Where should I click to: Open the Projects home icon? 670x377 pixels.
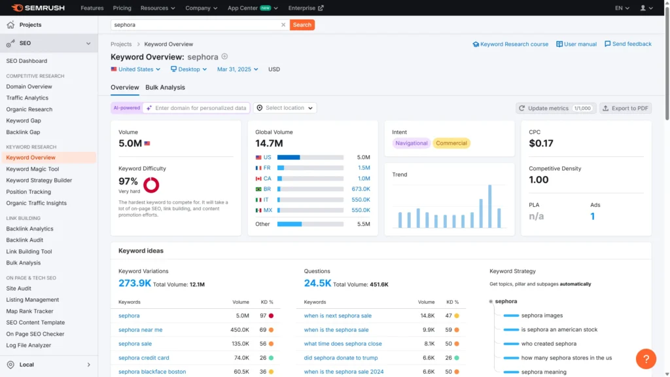click(10, 25)
